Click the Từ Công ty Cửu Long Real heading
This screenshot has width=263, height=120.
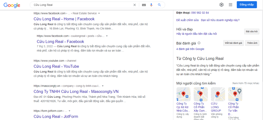(x=200, y=59)
